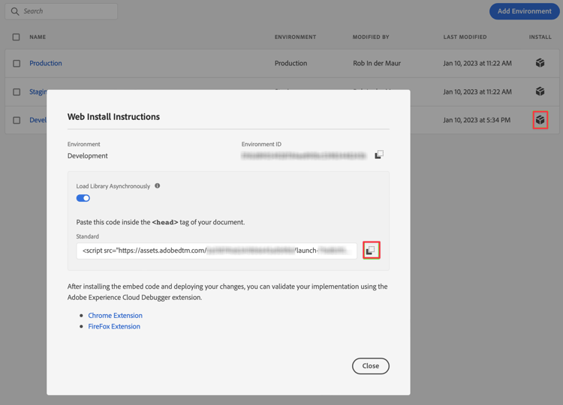563x405 pixels.
Task: Open the FireFox Extension link
Action: pos(114,326)
